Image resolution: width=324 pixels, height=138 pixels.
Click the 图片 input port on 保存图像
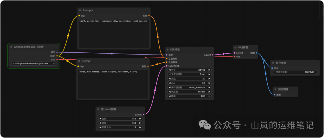(272, 68)
